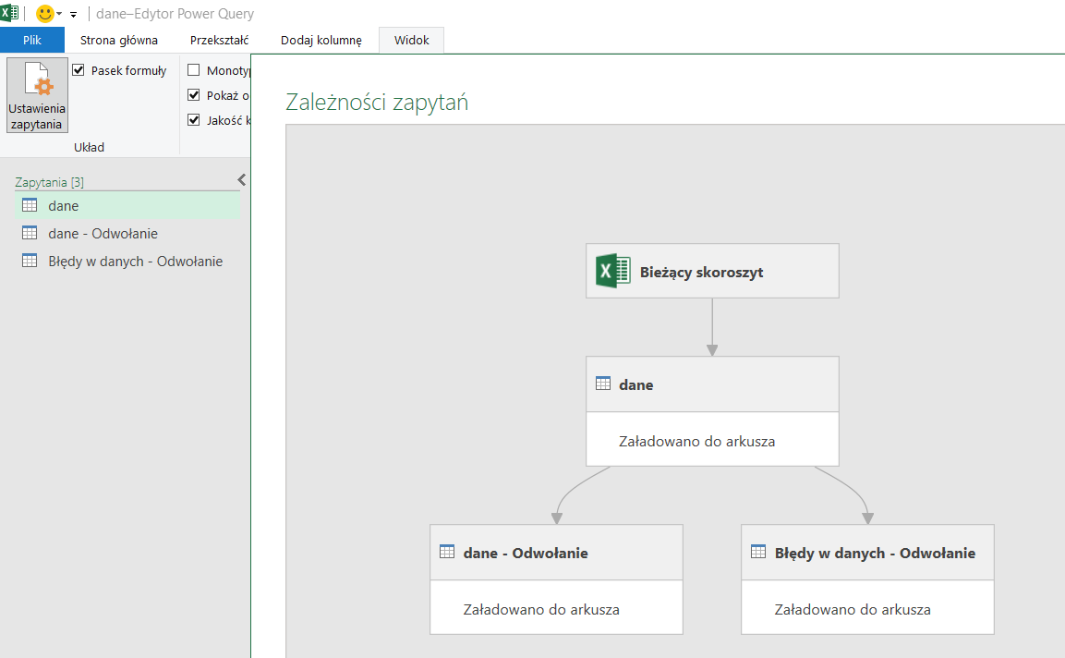1065x658 pixels.
Task: Select Błędy w danych - Odwołanie query
Action: point(135,261)
